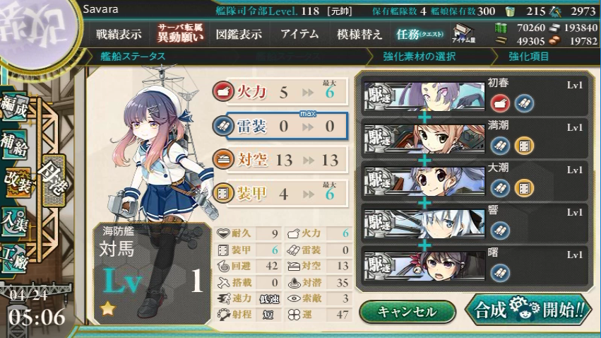The height and width of the screenshot is (338, 601).
Task: Open the アイテム屋 shop icon
Action: click(x=463, y=33)
